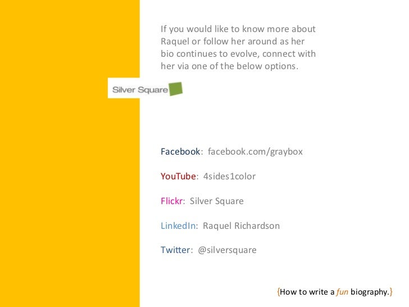Click the LinkedIn label

(x=178, y=225)
